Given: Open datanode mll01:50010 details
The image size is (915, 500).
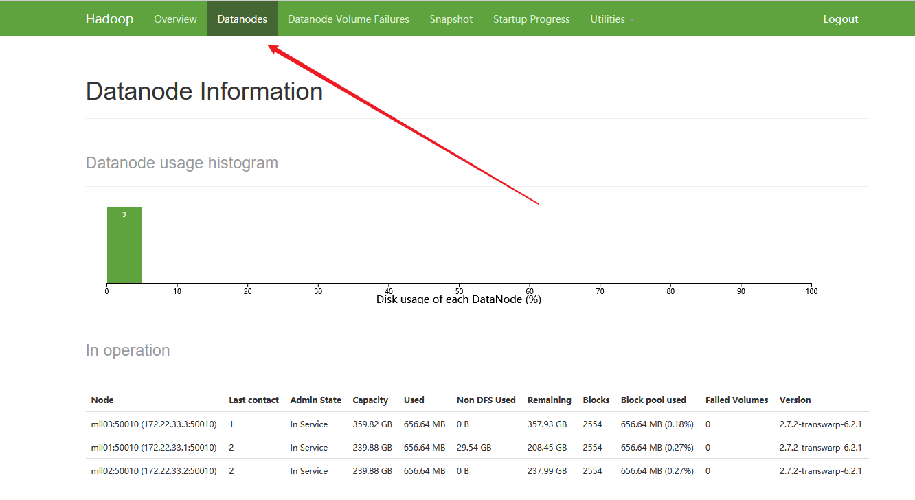Looking at the screenshot, I should click(x=152, y=447).
